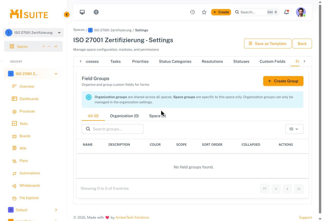Image resolution: width=322 pixels, height=221 pixels.
Task: Focus the global Search box in top bar
Action: [x=256, y=12]
